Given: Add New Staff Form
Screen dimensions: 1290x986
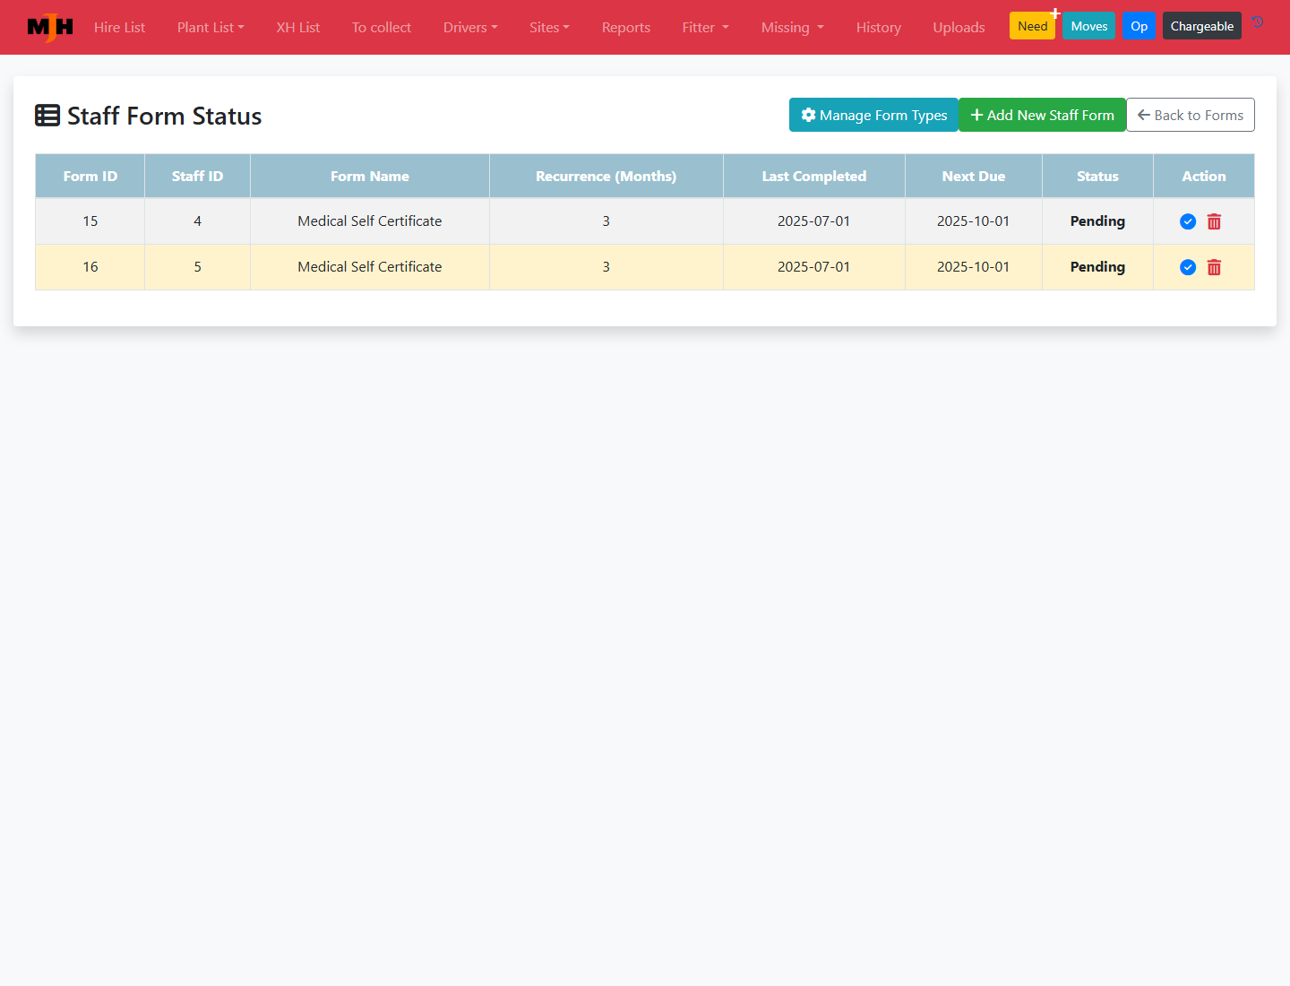Looking at the screenshot, I should pyautogui.click(x=1042, y=115).
